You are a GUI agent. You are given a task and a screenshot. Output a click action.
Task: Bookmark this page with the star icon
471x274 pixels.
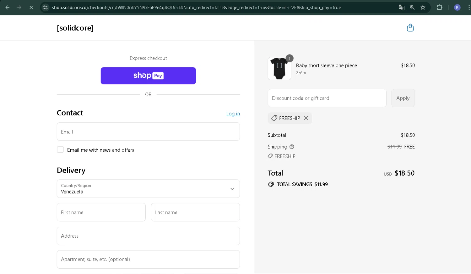pos(423,8)
